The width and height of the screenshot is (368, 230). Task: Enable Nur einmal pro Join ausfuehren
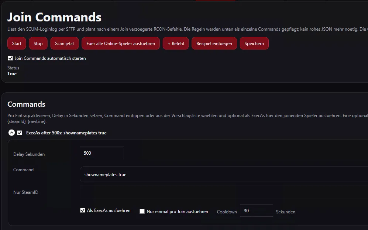pos(142,212)
